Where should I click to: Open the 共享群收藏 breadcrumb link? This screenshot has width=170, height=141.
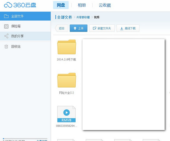pyautogui.click(x=83, y=17)
